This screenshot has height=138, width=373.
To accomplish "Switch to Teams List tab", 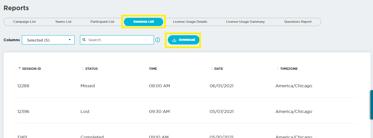I will pyautogui.click(x=63, y=22).
